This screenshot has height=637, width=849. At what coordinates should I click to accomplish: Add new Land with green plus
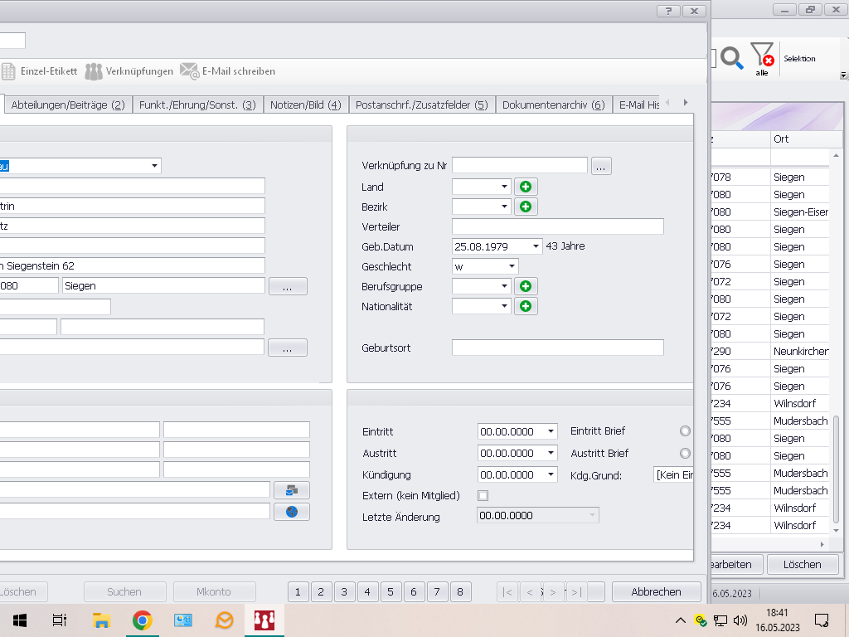coord(526,187)
